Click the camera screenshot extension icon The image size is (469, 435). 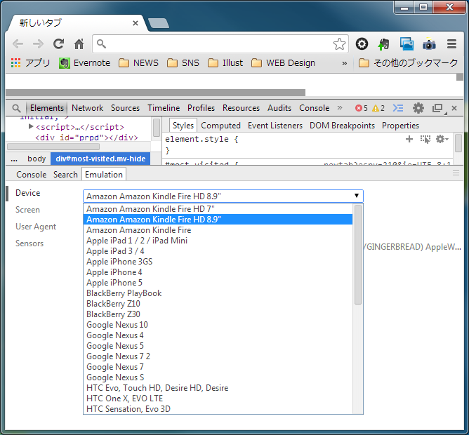coord(429,44)
